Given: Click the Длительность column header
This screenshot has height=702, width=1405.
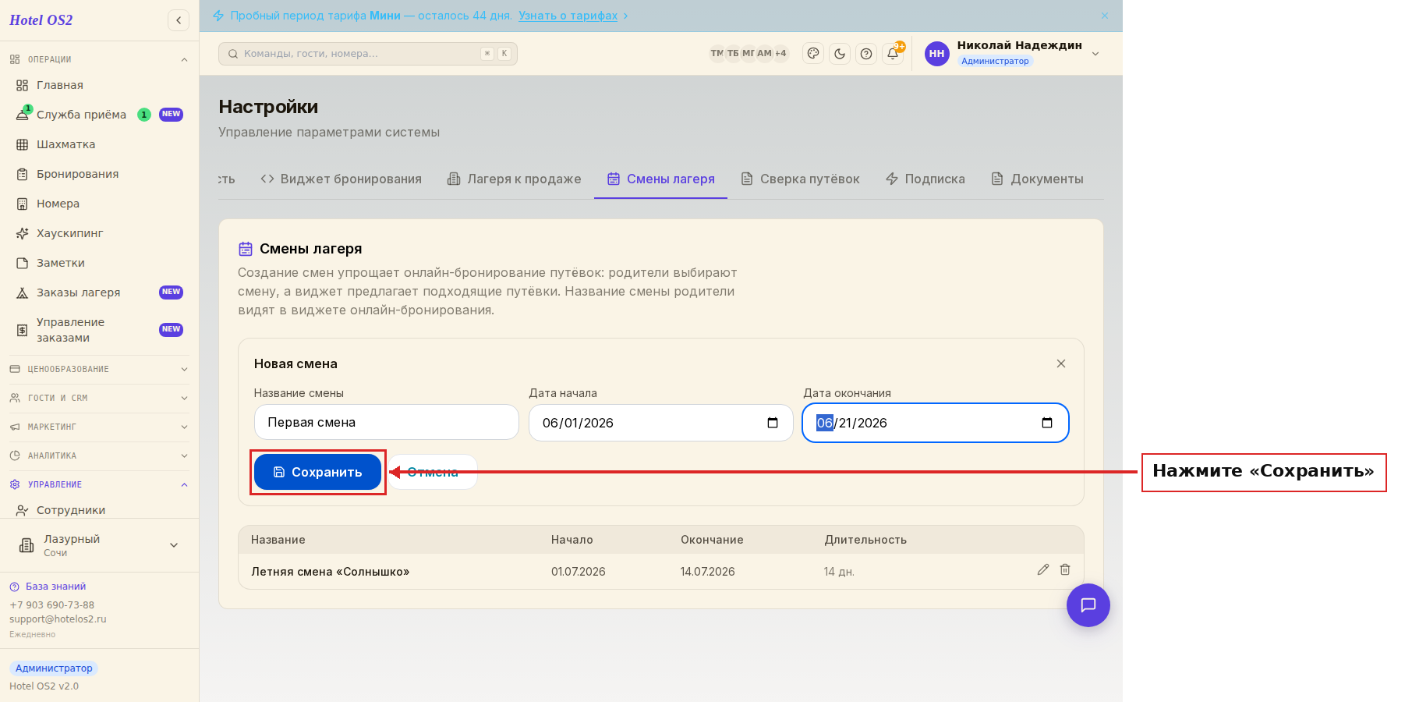Looking at the screenshot, I should tap(865, 540).
